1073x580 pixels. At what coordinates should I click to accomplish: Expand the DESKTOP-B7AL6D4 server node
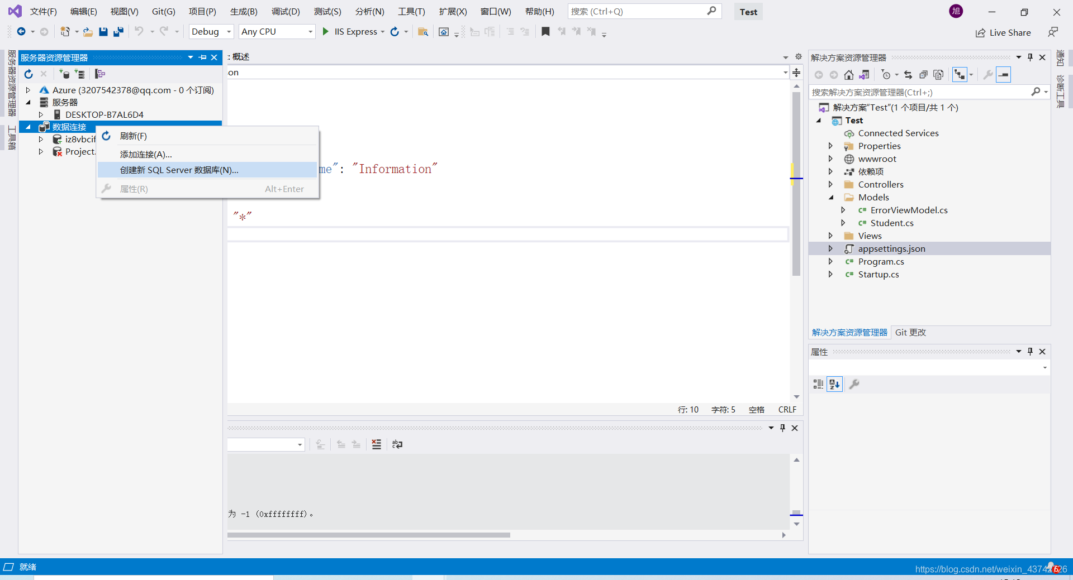coord(41,114)
